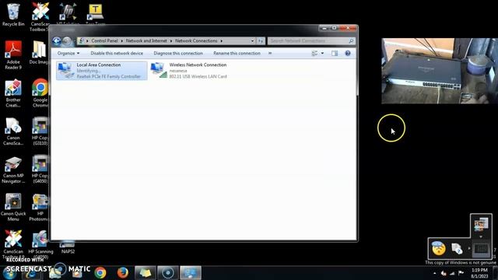Show the preview pane icon
498x280 pixels.
[335, 54]
